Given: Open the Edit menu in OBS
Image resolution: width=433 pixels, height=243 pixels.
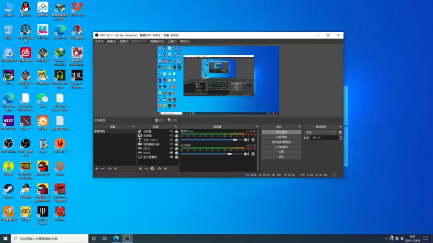Looking at the screenshot, I should click(x=111, y=42).
